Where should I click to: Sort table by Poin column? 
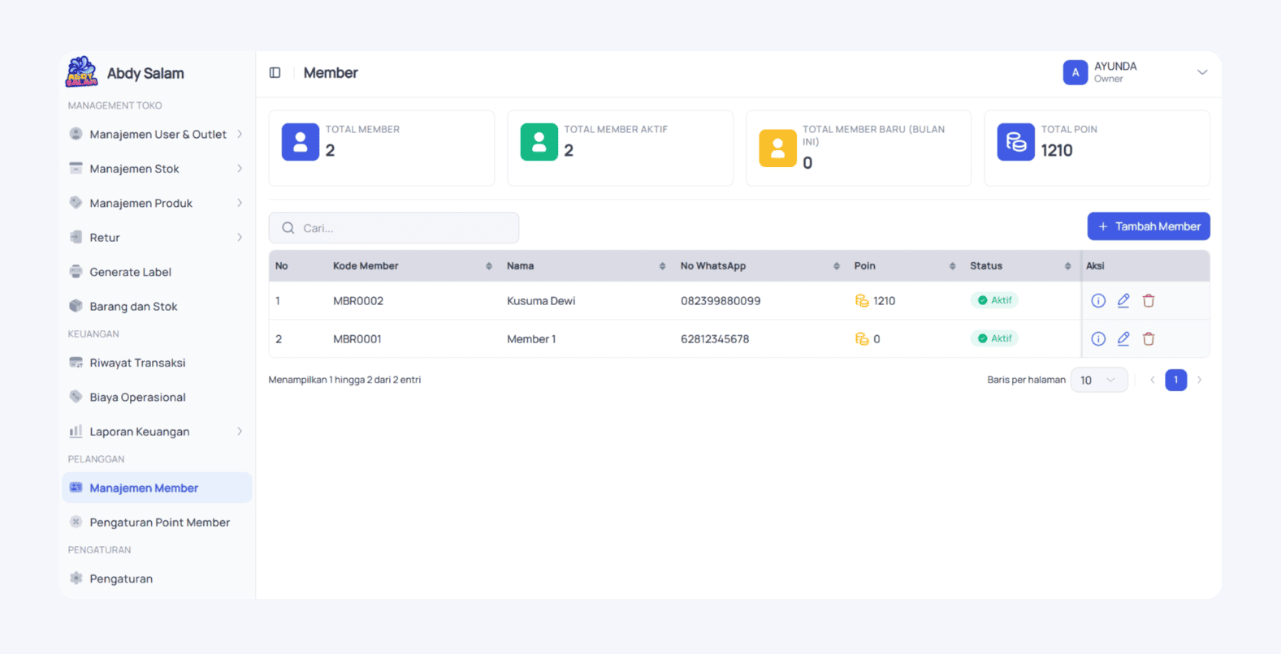(x=953, y=266)
